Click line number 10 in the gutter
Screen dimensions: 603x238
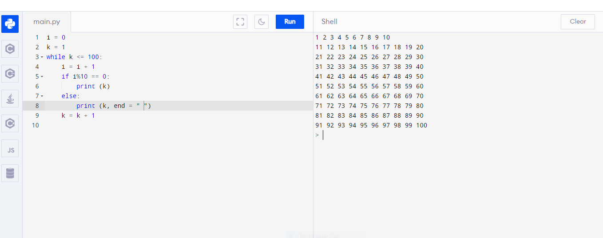pos(36,125)
